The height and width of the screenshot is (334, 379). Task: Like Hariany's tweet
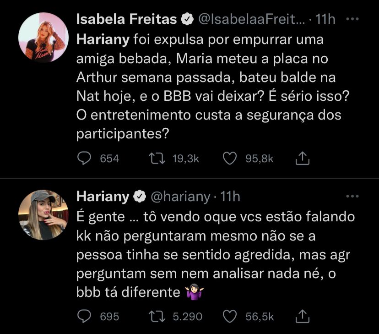click(x=229, y=317)
